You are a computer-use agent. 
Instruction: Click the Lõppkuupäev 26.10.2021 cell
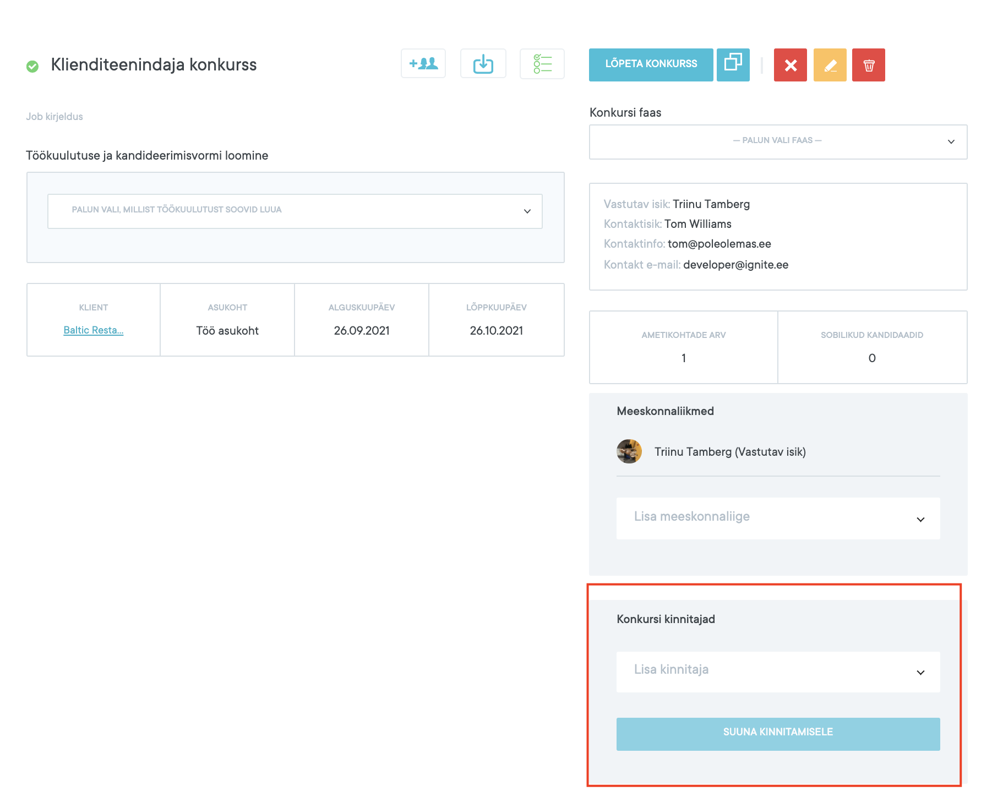(x=496, y=320)
